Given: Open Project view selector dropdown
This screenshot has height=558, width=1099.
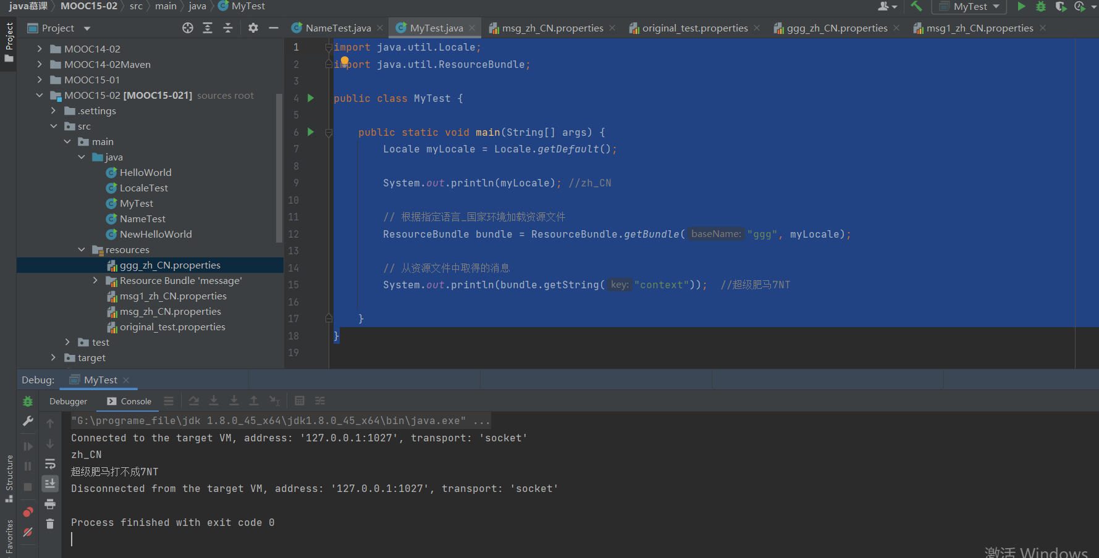Looking at the screenshot, I should (x=59, y=28).
